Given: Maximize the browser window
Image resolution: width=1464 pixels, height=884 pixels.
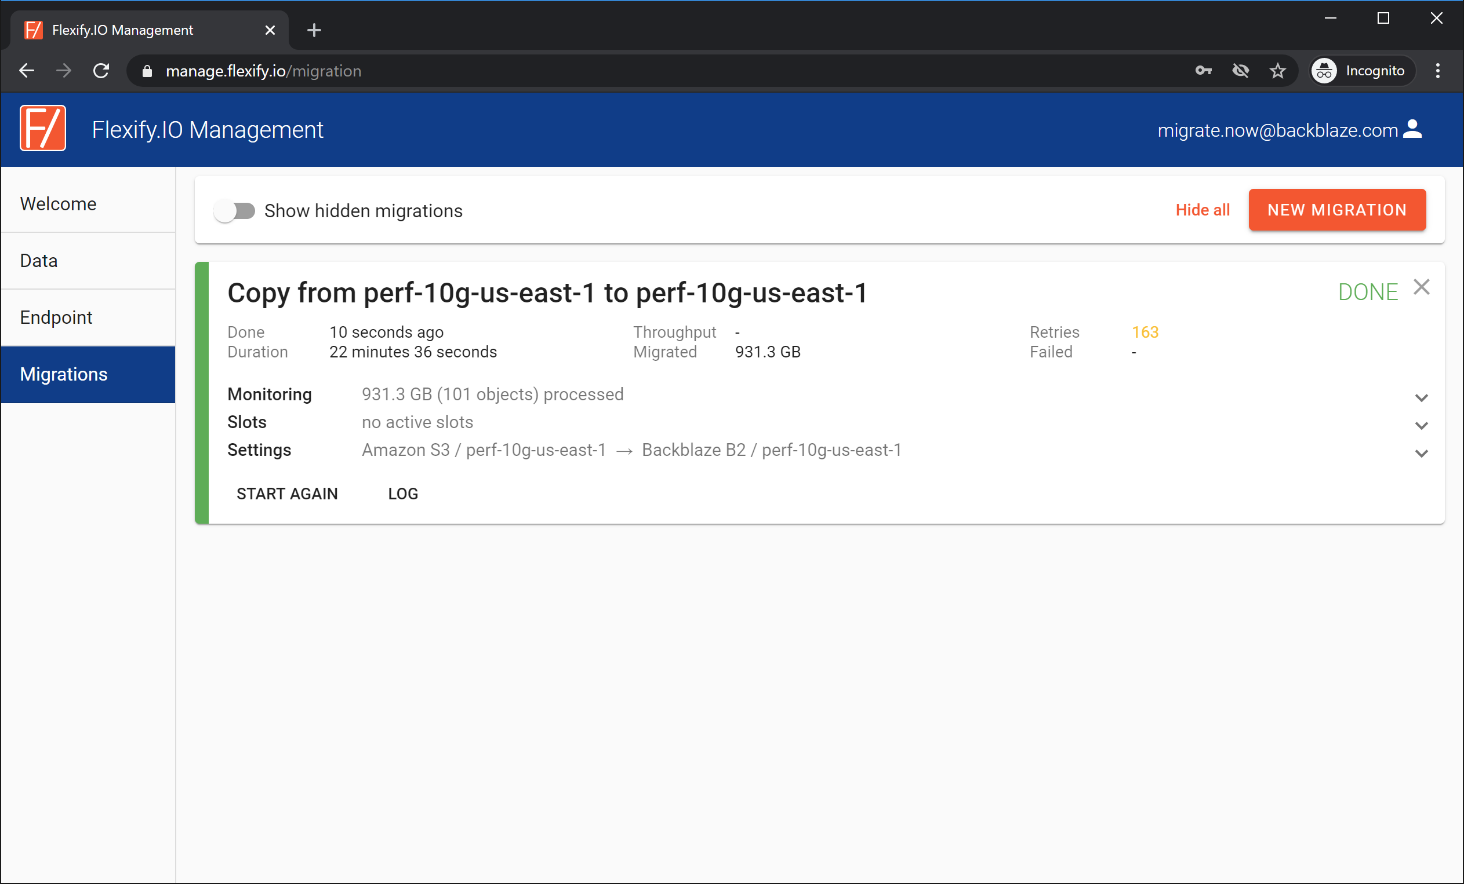Looking at the screenshot, I should pos(1383,19).
